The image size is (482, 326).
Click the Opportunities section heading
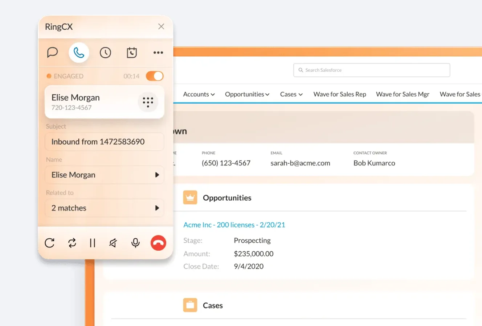227,198
